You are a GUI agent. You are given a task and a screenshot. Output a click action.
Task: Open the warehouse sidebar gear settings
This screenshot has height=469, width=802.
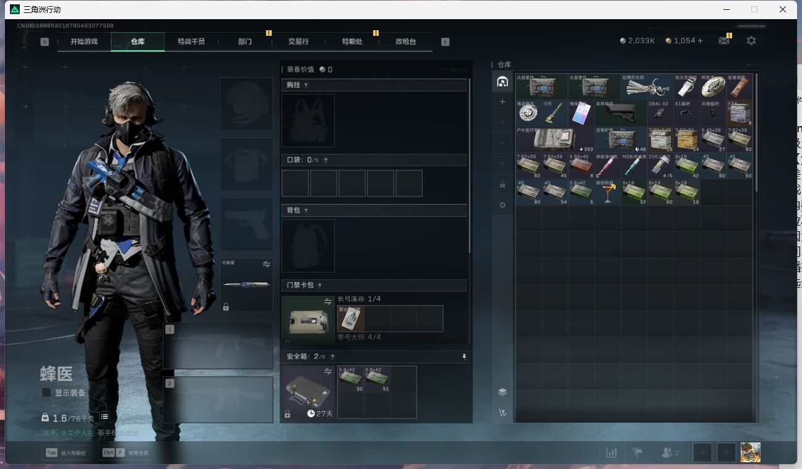(502, 205)
